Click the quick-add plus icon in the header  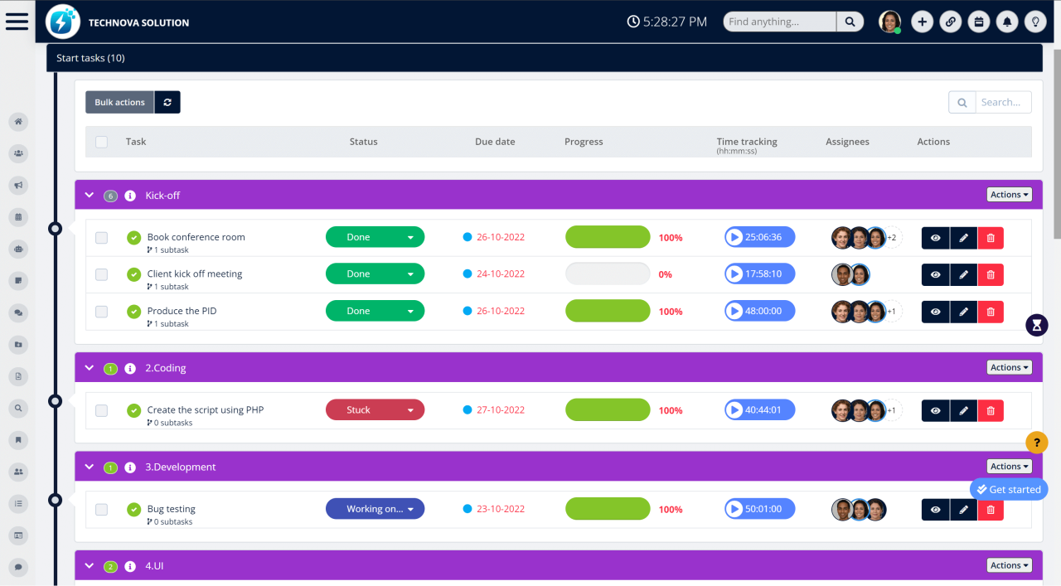click(922, 22)
